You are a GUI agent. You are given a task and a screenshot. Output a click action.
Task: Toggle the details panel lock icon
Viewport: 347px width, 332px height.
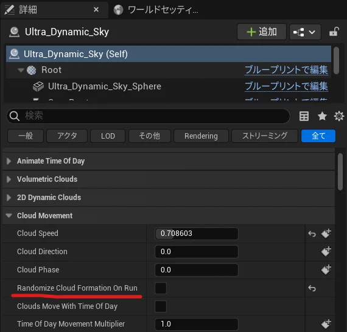[x=334, y=32]
